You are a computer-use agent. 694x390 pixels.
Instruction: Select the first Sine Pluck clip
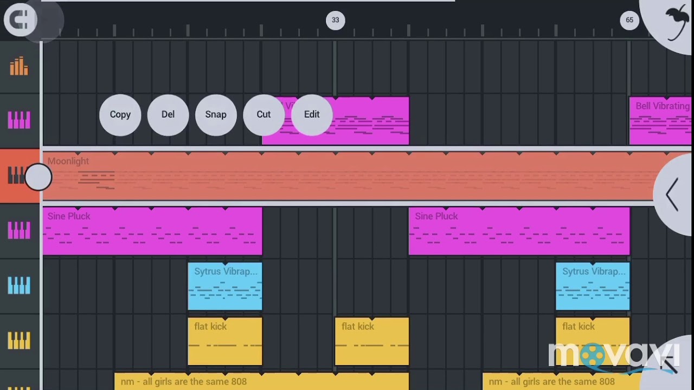(x=152, y=231)
